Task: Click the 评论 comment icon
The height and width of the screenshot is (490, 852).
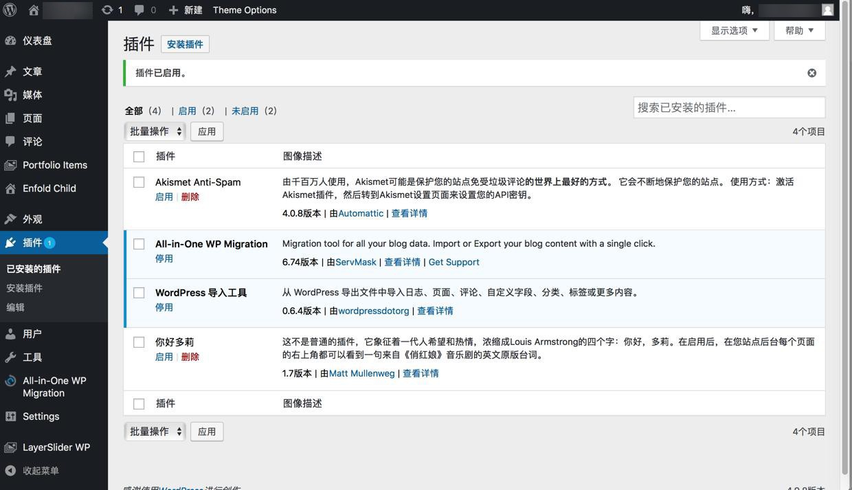Action: 10,142
